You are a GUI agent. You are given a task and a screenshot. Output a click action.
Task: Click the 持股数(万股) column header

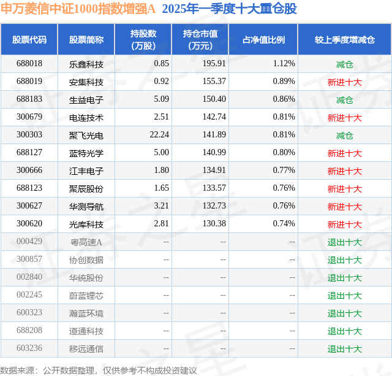click(x=143, y=39)
